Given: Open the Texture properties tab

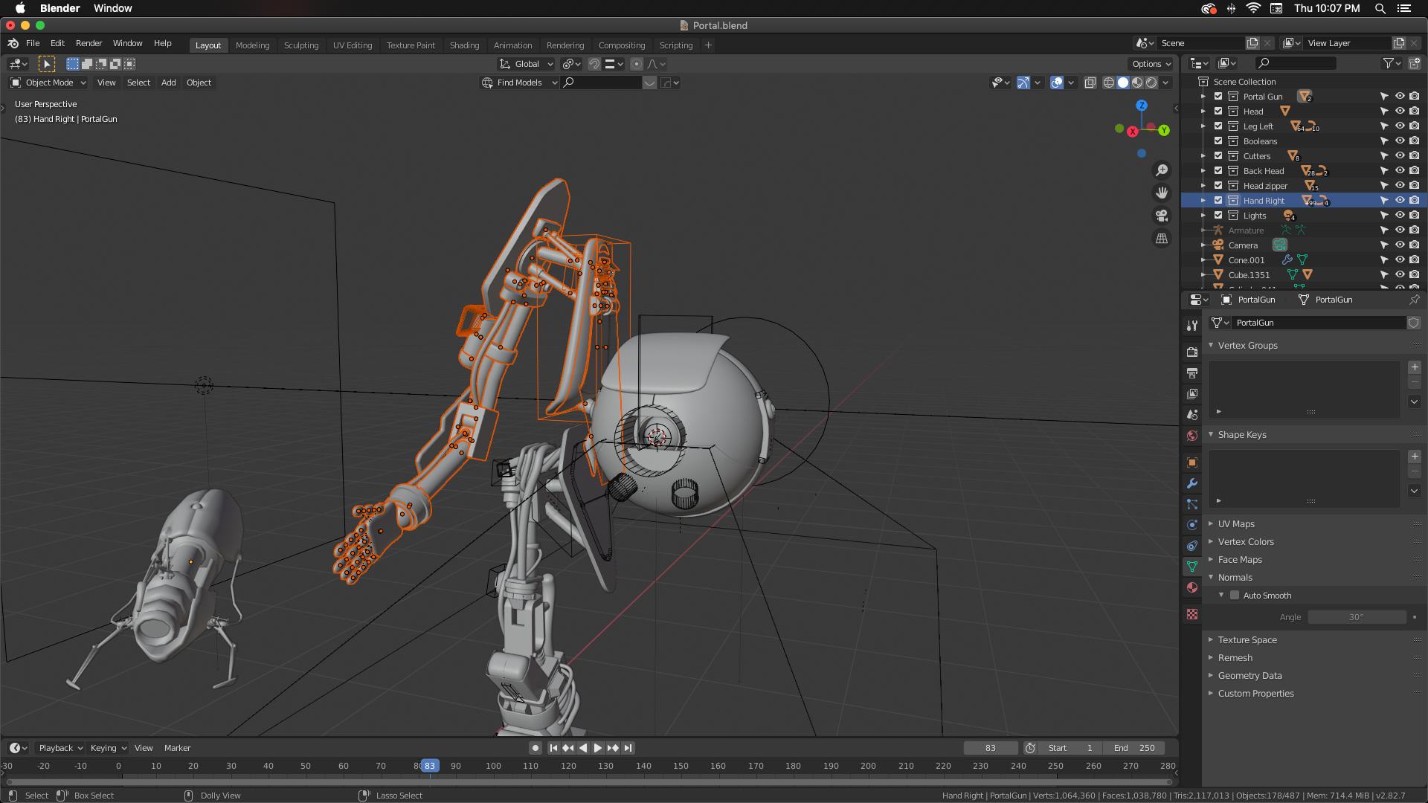Looking at the screenshot, I should [x=1192, y=614].
